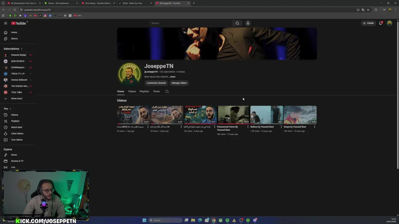Switch to the channel Videos tab
Image resolution: width=399 pixels, height=224 pixels.
pos(132,91)
